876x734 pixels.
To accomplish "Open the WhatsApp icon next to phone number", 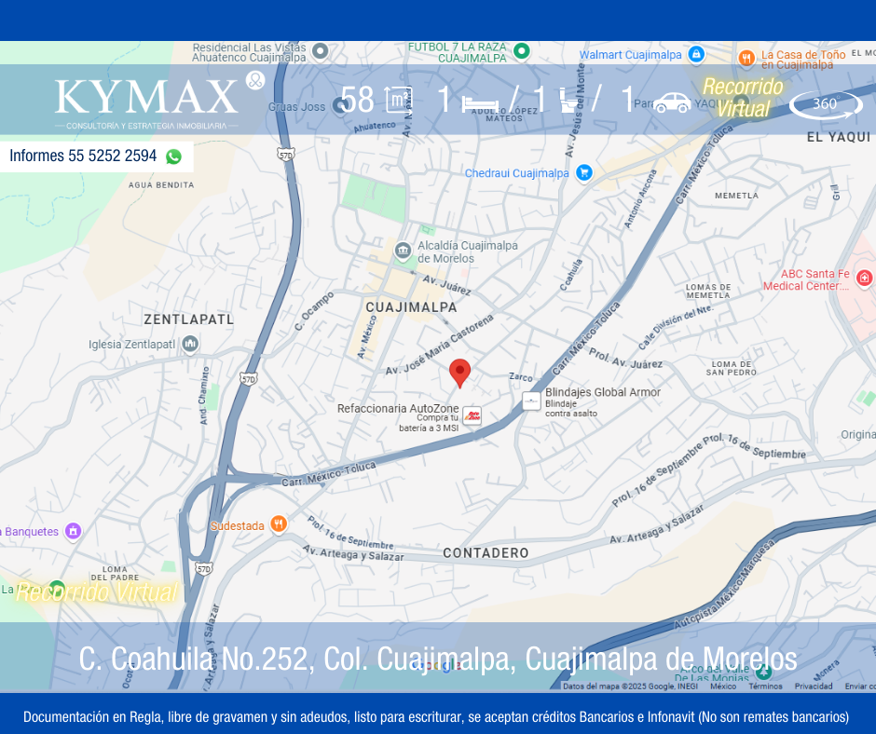I will (173, 156).
